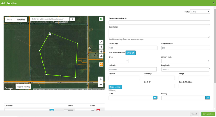Viewport: 216px width, 117px height.
Task: Open Customer lookup blue button
Action: point(52,110)
